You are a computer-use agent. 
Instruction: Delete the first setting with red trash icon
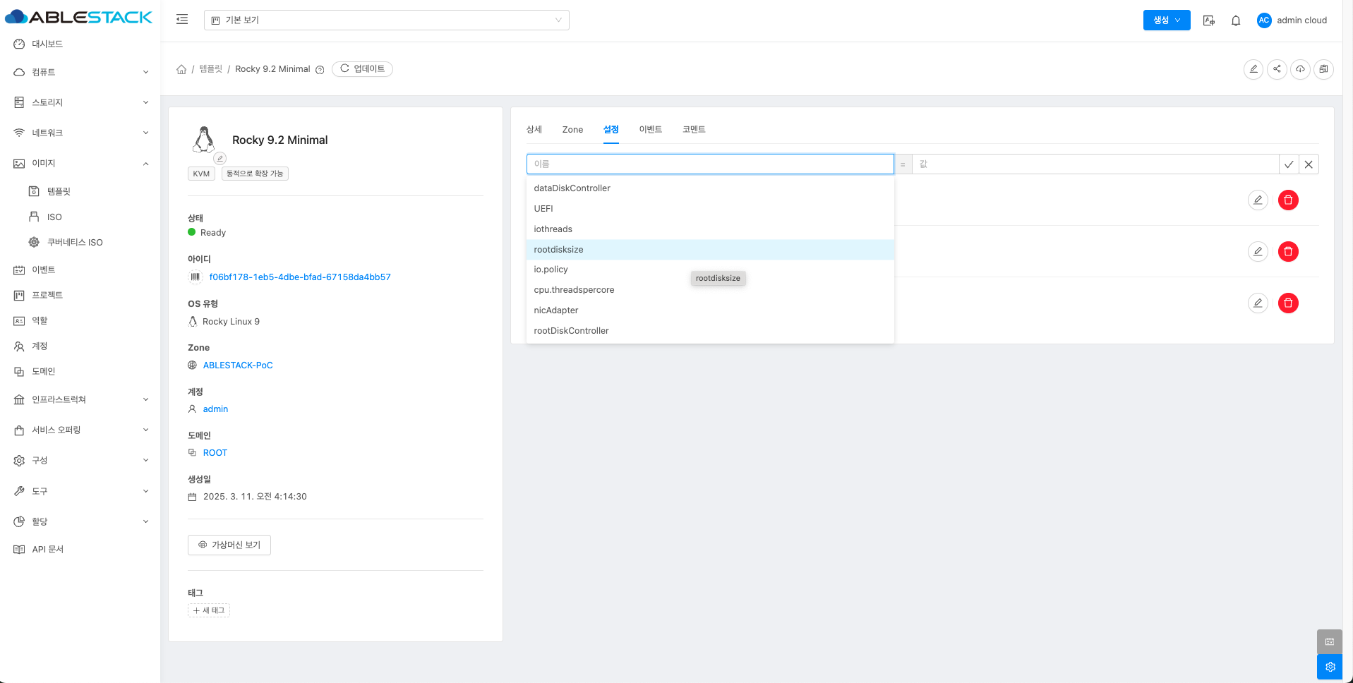[1287, 200]
